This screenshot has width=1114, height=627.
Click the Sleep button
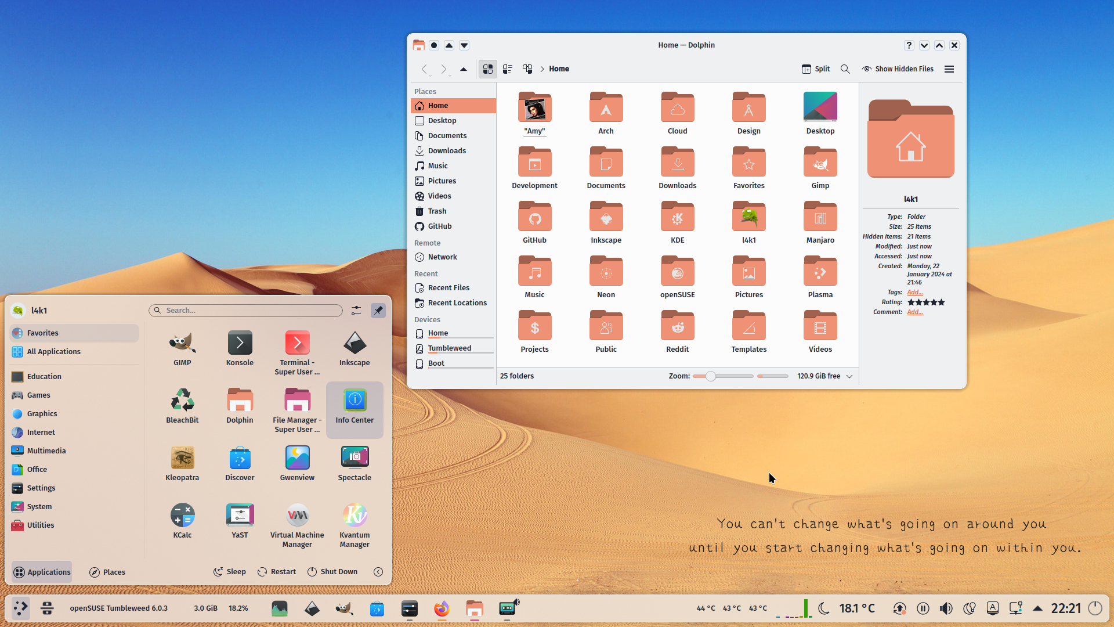tap(230, 572)
